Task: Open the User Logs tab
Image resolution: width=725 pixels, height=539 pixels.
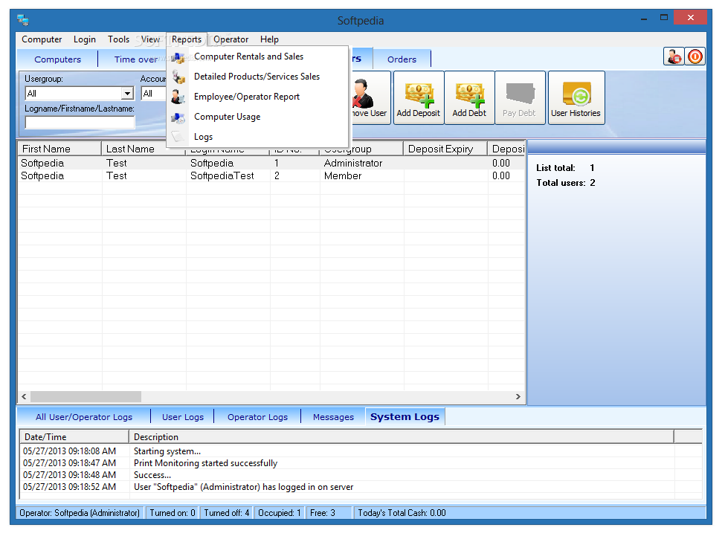Action: (183, 417)
